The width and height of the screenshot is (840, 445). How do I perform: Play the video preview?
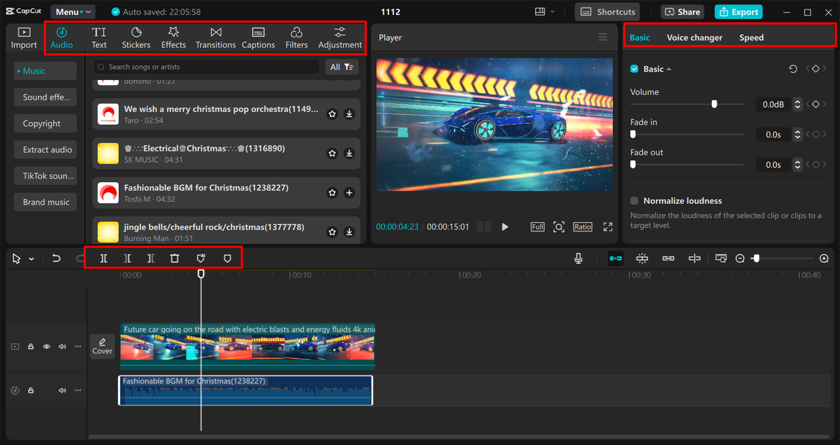coord(505,227)
